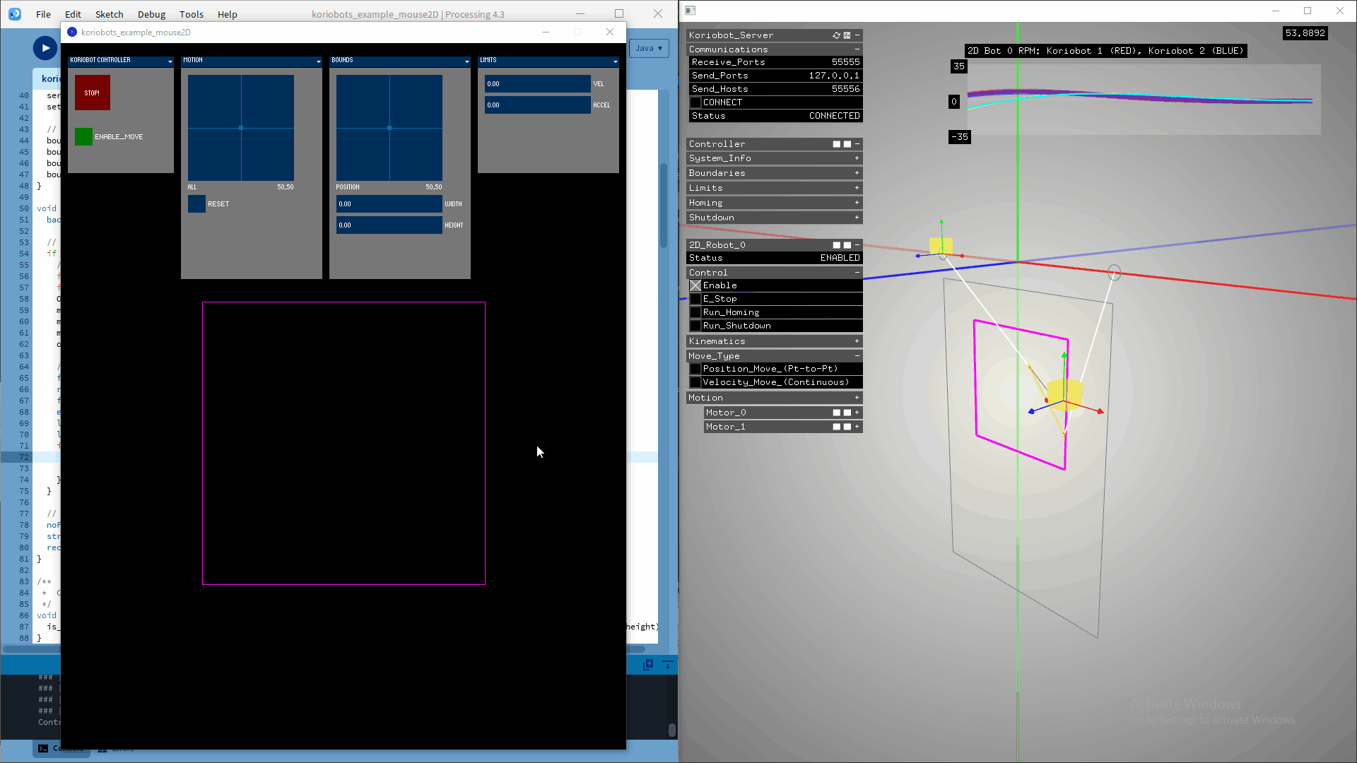Open the Sketch menu in Processing
This screenshot has height=763, width=1357.
[109, 14]
